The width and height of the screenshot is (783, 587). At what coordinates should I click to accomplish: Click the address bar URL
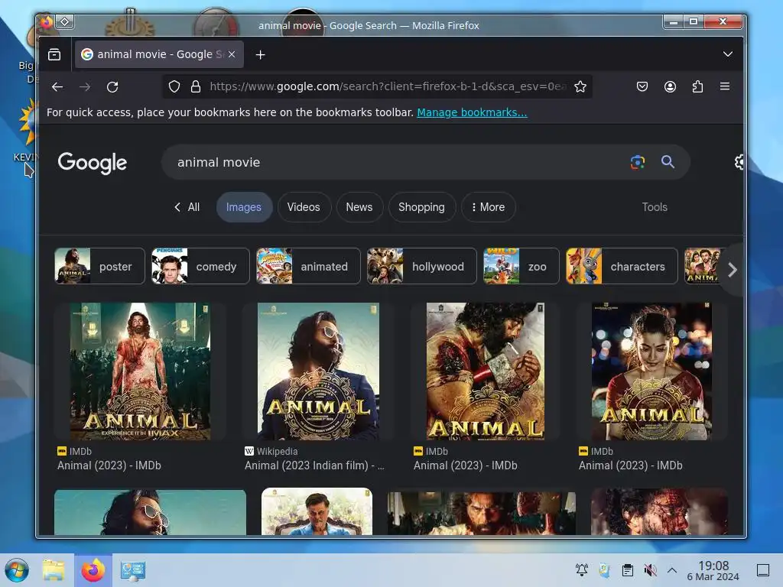[387, 87]
